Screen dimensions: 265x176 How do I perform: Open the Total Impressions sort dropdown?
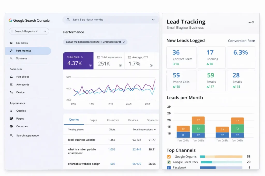pos(144,130)
